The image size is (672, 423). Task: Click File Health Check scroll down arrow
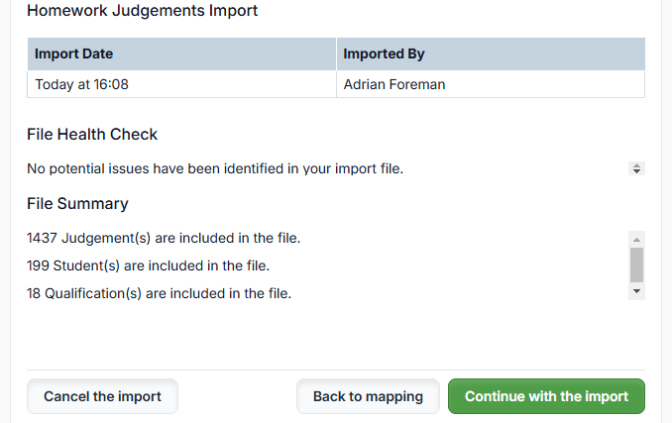[x=637, y=172]
